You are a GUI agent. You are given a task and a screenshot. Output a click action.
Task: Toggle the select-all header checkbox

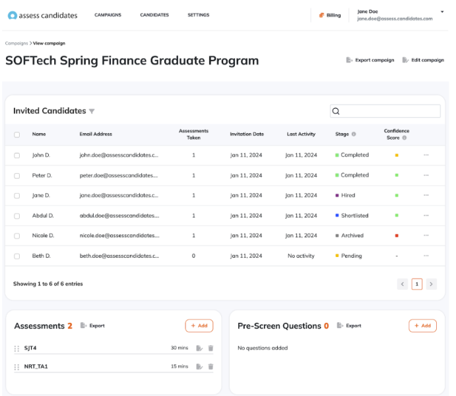(x=17, y=134)
